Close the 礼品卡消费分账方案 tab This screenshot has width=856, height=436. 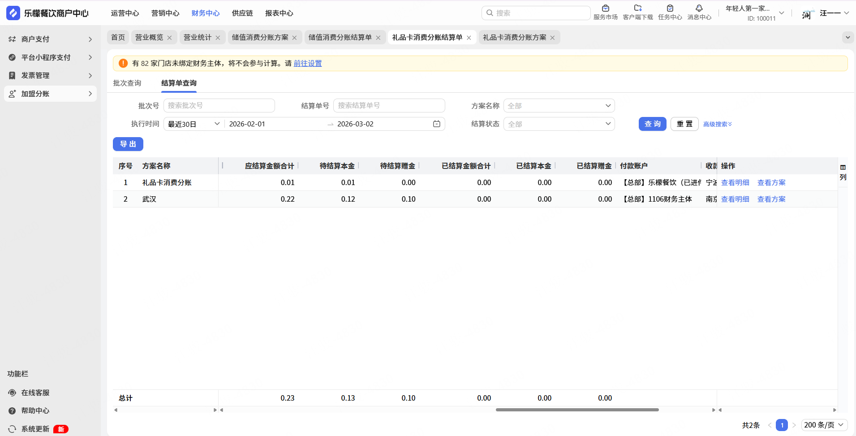pyautogui.click(x=552, y=38)
